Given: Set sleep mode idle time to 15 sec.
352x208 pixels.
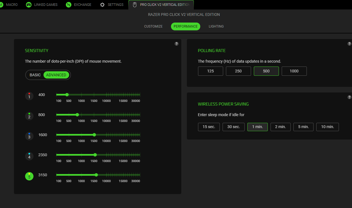Looking at the screenshot, I should pos(209,127).
